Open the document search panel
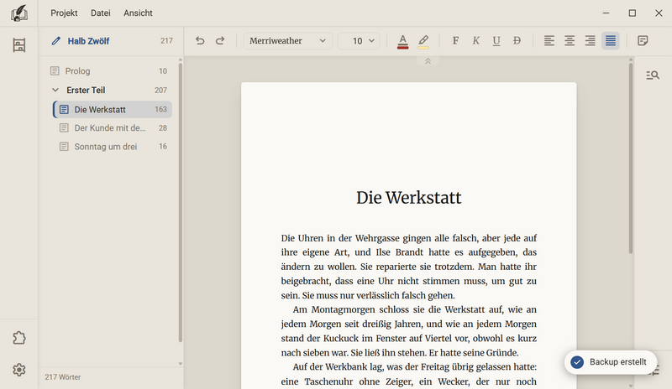The image size is (672, 389). (653, 75)
